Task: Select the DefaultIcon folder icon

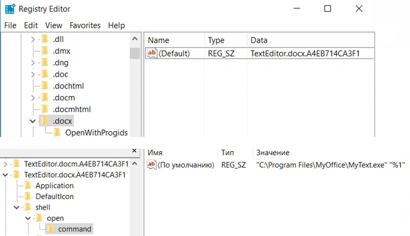Action: click(29, 196)
